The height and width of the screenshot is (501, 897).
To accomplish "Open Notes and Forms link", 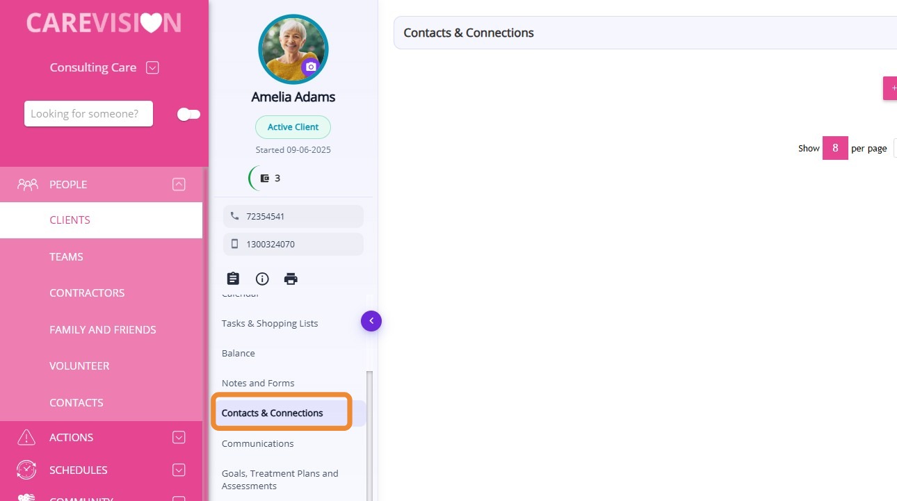I will click(x=258, y=383).
